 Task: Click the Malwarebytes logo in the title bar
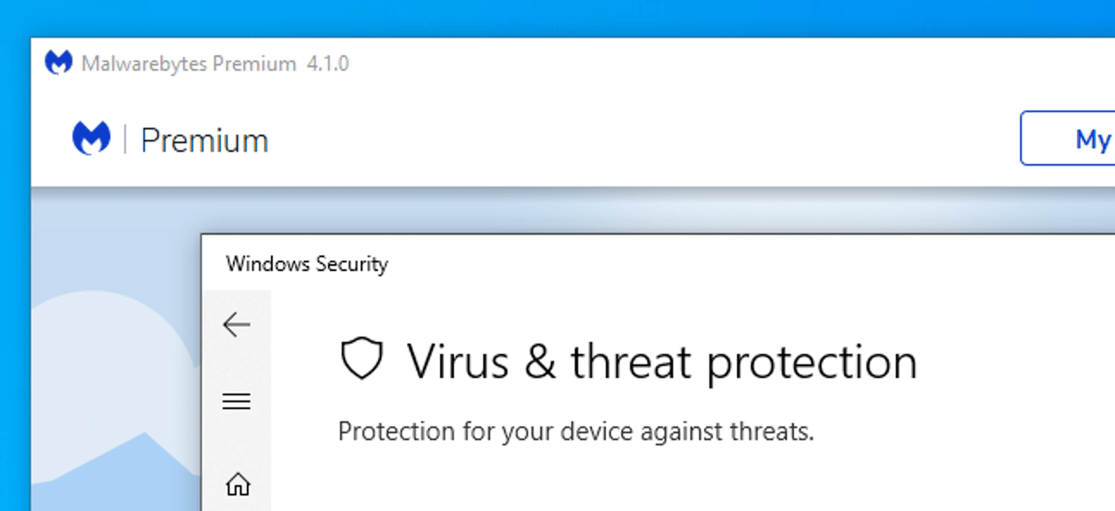tap(58, 63)
